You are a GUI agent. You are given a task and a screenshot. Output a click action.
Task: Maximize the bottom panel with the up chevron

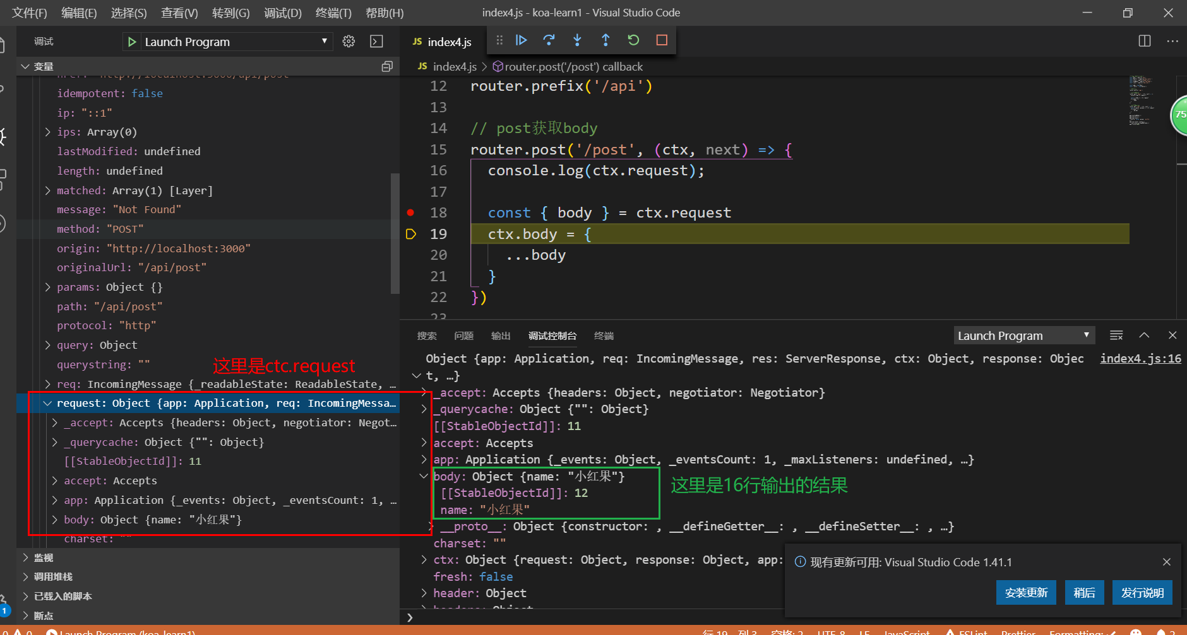pyautogui.click(x=1144, y=335)
